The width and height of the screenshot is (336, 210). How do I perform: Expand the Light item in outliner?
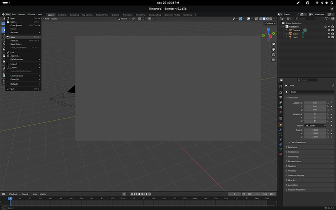tap(287, 38)
